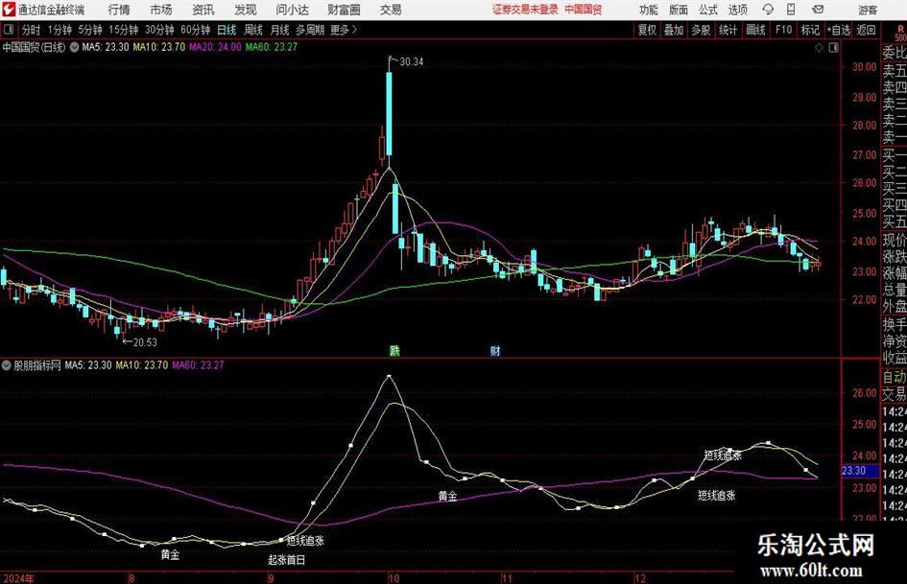This screenshot has width=907, height=584.
Task: Click the 复权 toolbar button
Action: [x=647, y=30]
